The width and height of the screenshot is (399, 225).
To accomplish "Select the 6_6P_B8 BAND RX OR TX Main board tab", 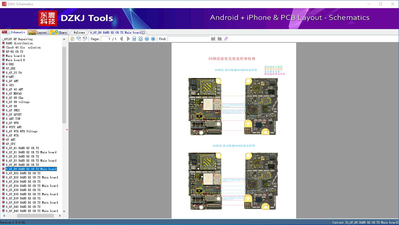I will click(x=115, y=32).
